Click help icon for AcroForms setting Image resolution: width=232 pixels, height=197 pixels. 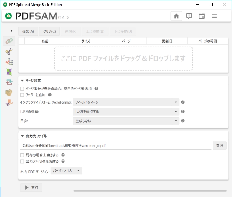[x=183, y=102]
